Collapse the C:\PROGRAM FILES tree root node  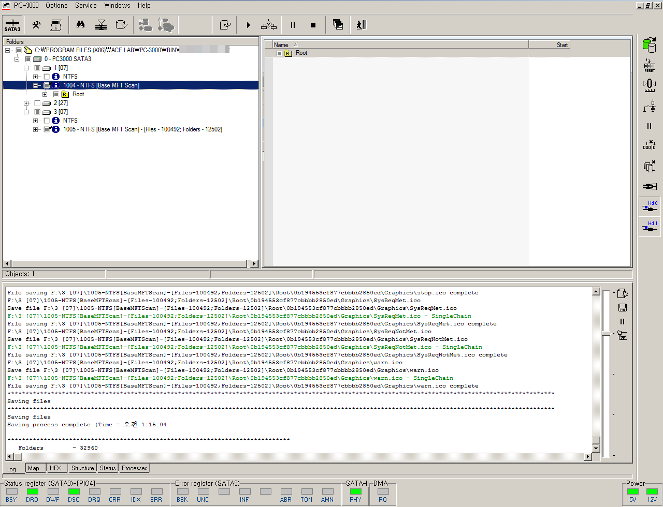tap(8, 50)
